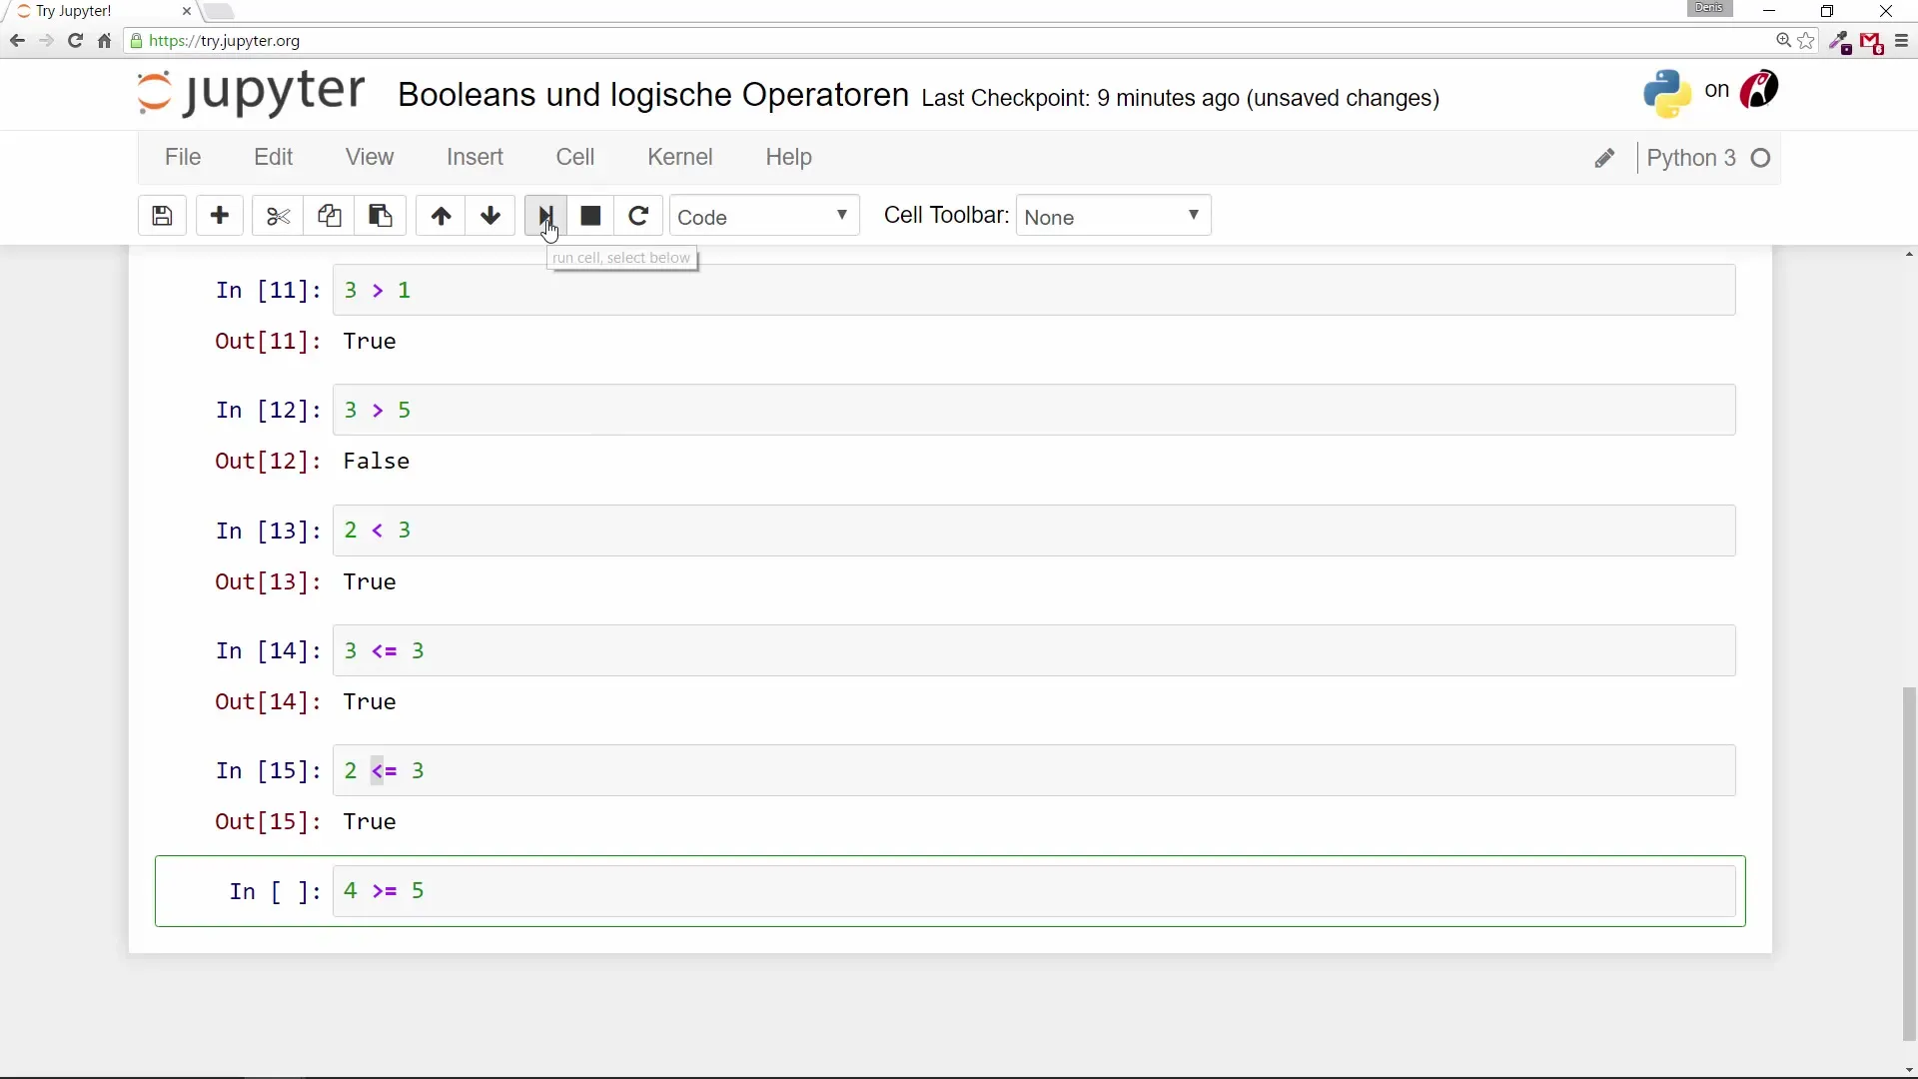Restart the kernel with the circular arrow
The image size is (1918, 1079).
pos(638,216)
